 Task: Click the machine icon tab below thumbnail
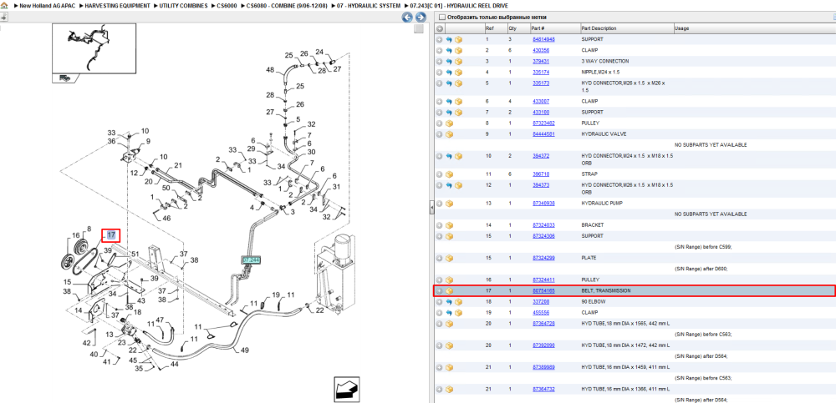[65, 78]
